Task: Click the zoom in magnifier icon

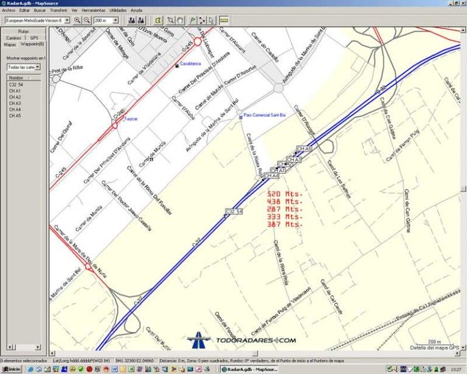Action: click(x=77, y=20)
